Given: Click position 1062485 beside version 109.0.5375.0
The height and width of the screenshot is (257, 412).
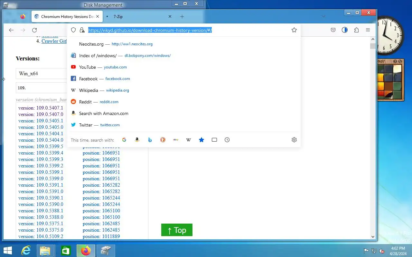Looking at the screenshot, I should [x=101, y=230].
